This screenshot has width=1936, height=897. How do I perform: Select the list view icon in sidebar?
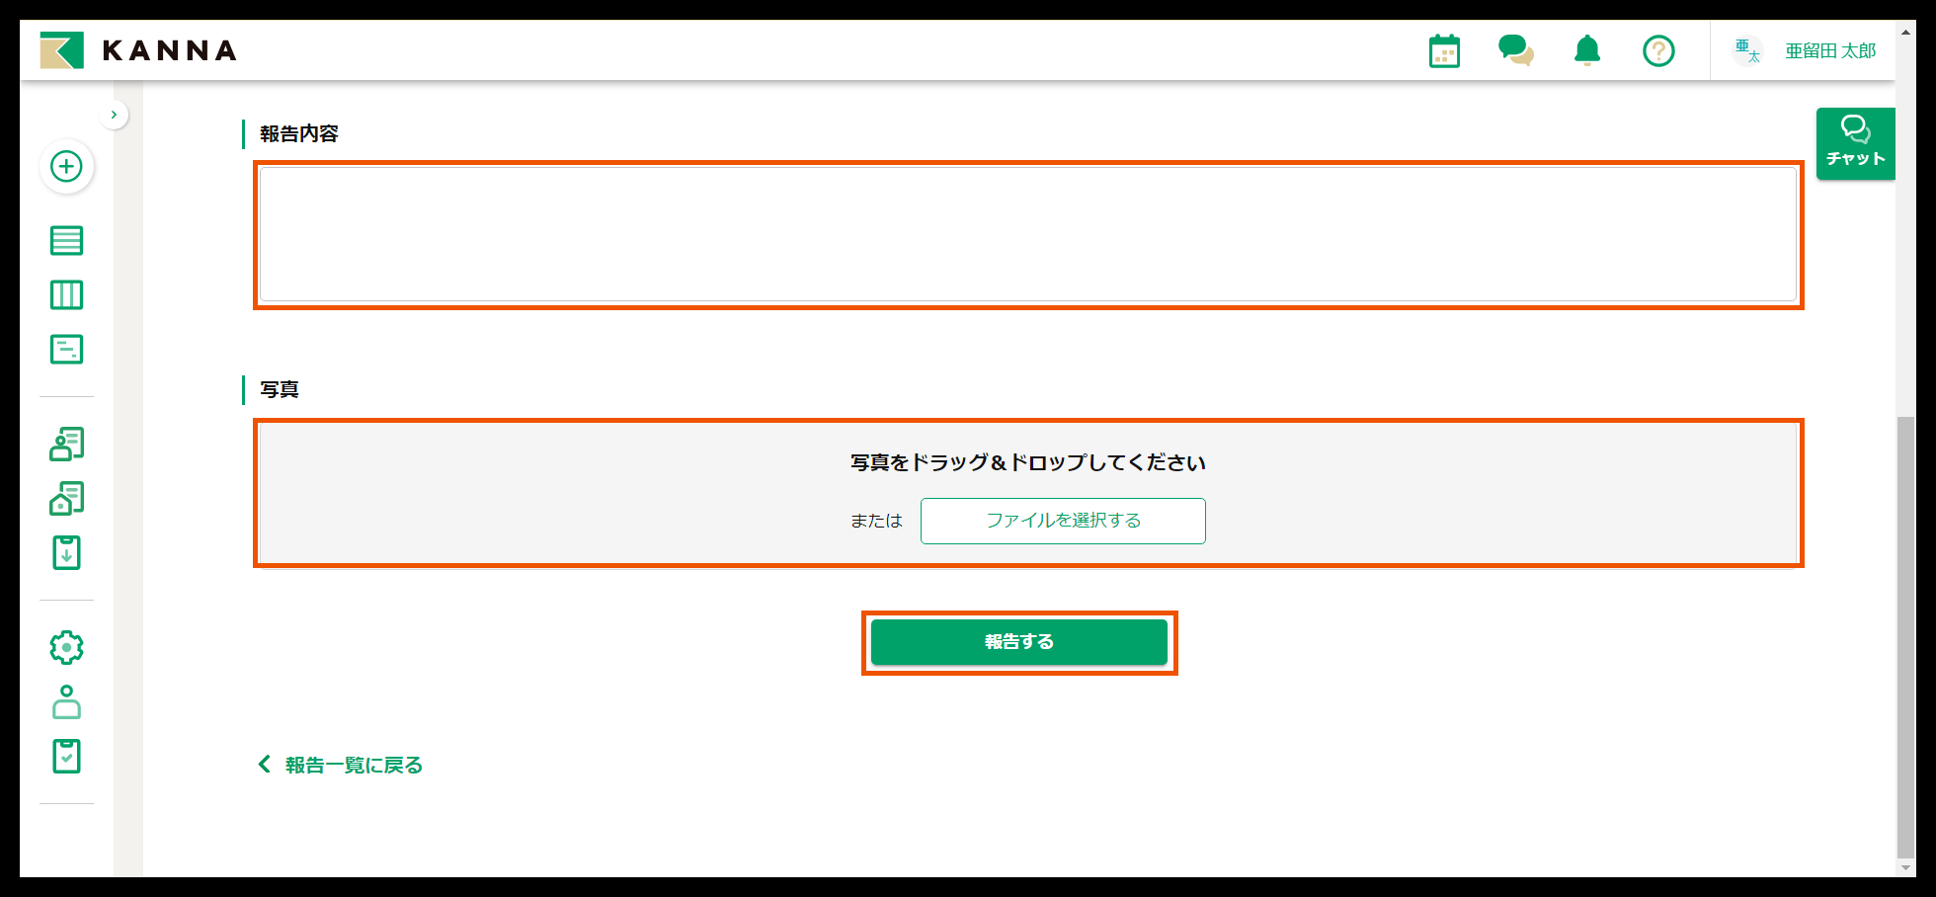(65, 240)
